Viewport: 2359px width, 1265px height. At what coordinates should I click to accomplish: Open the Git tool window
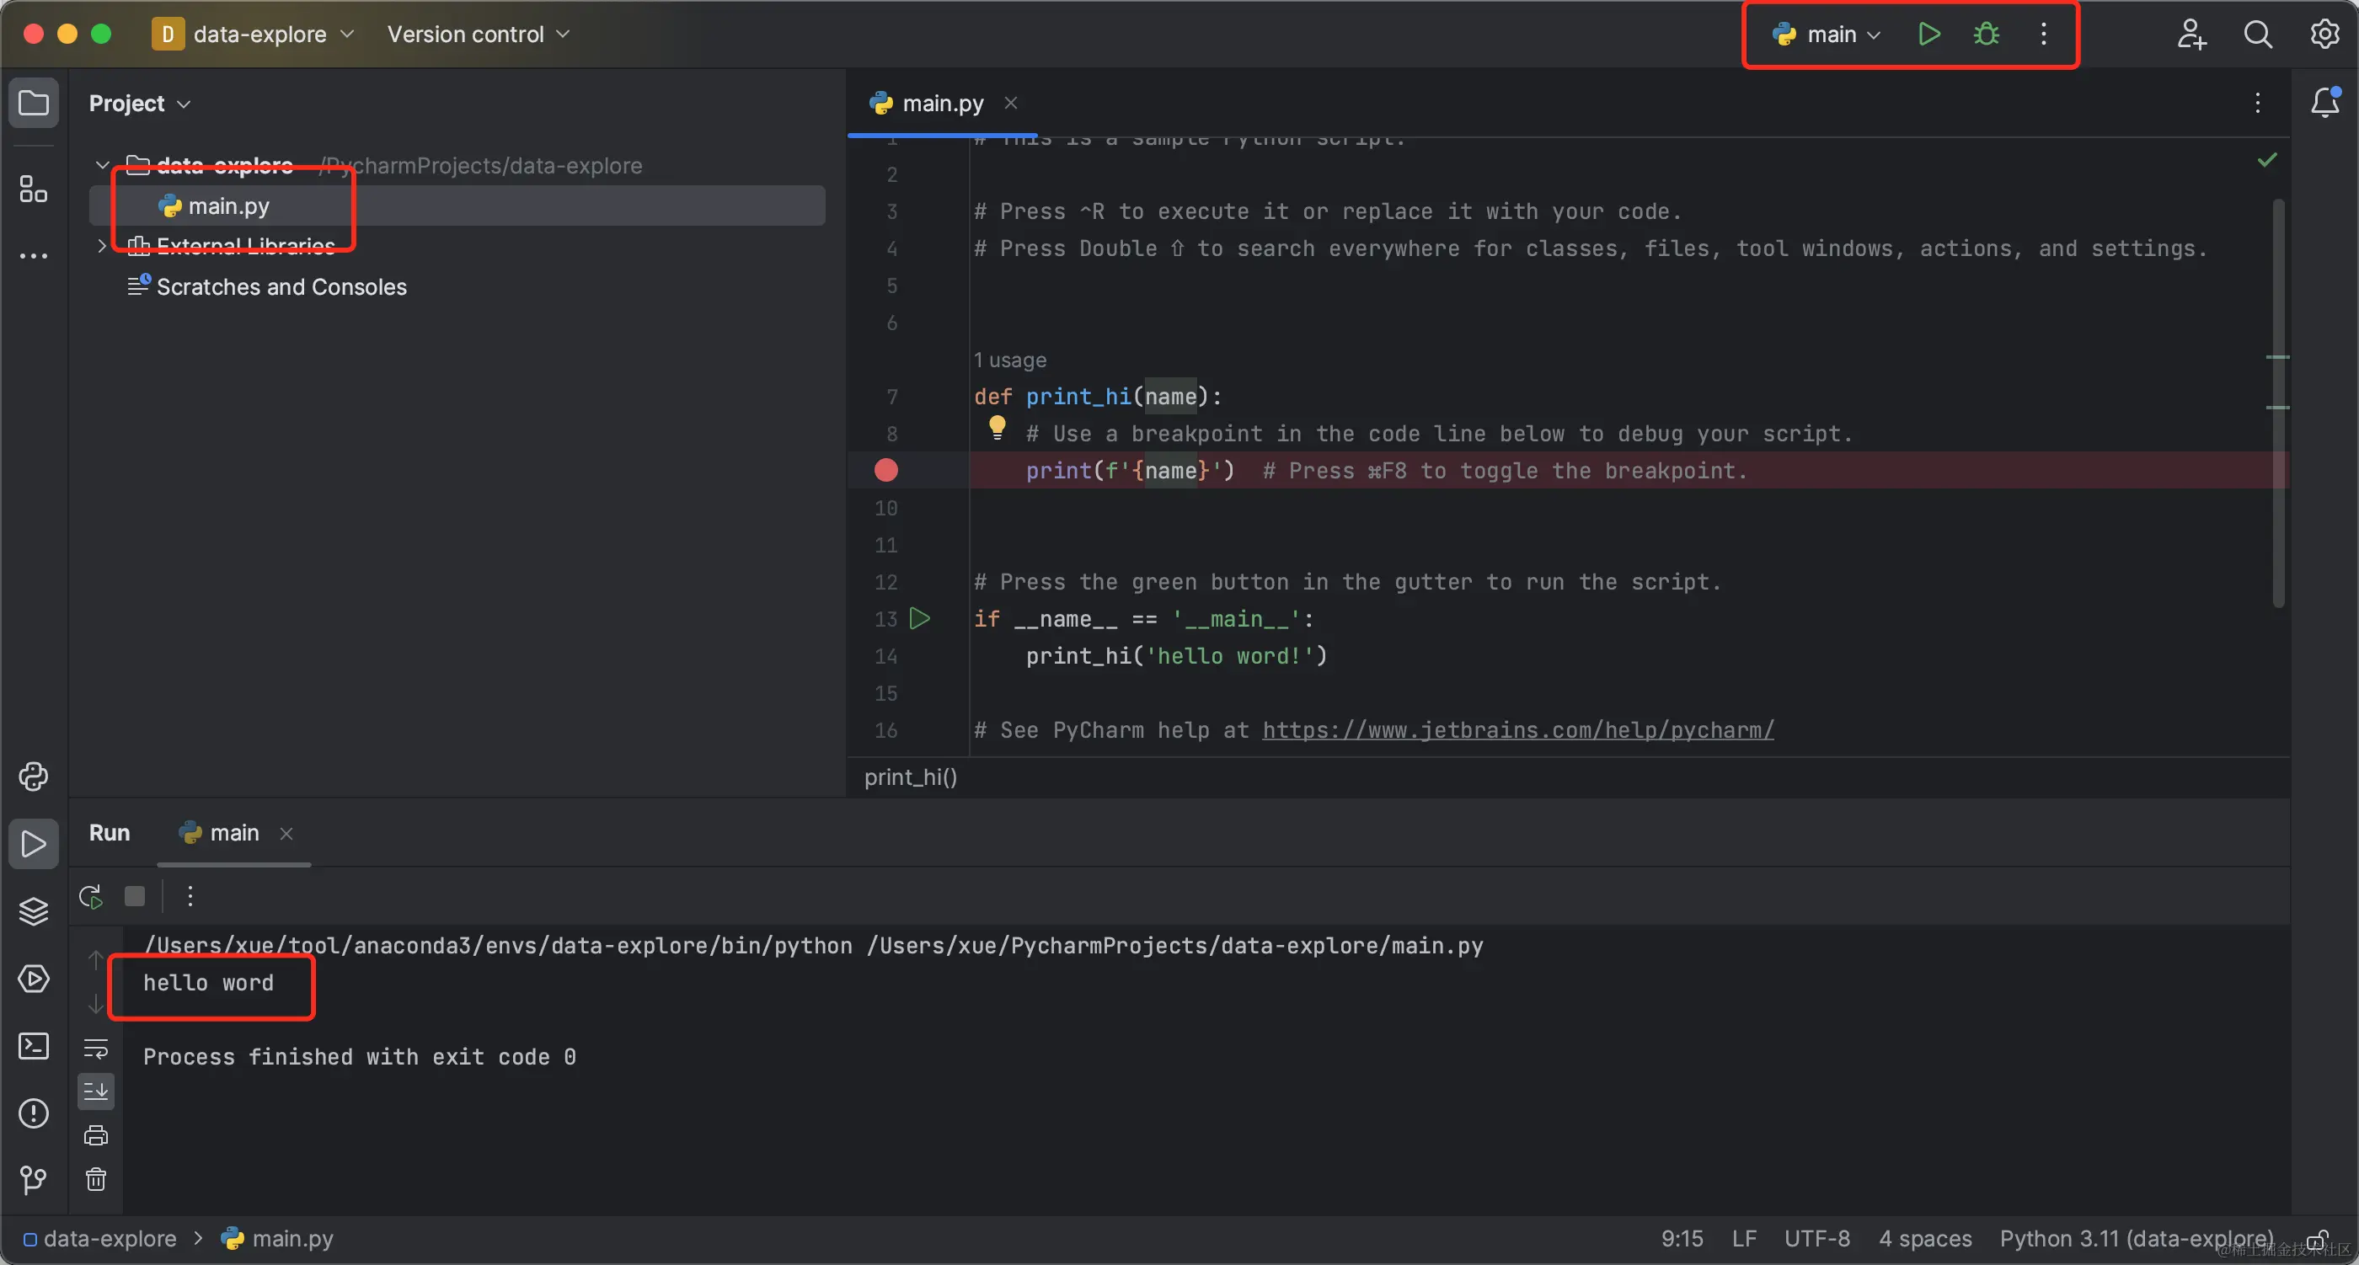click(34, 1180)
